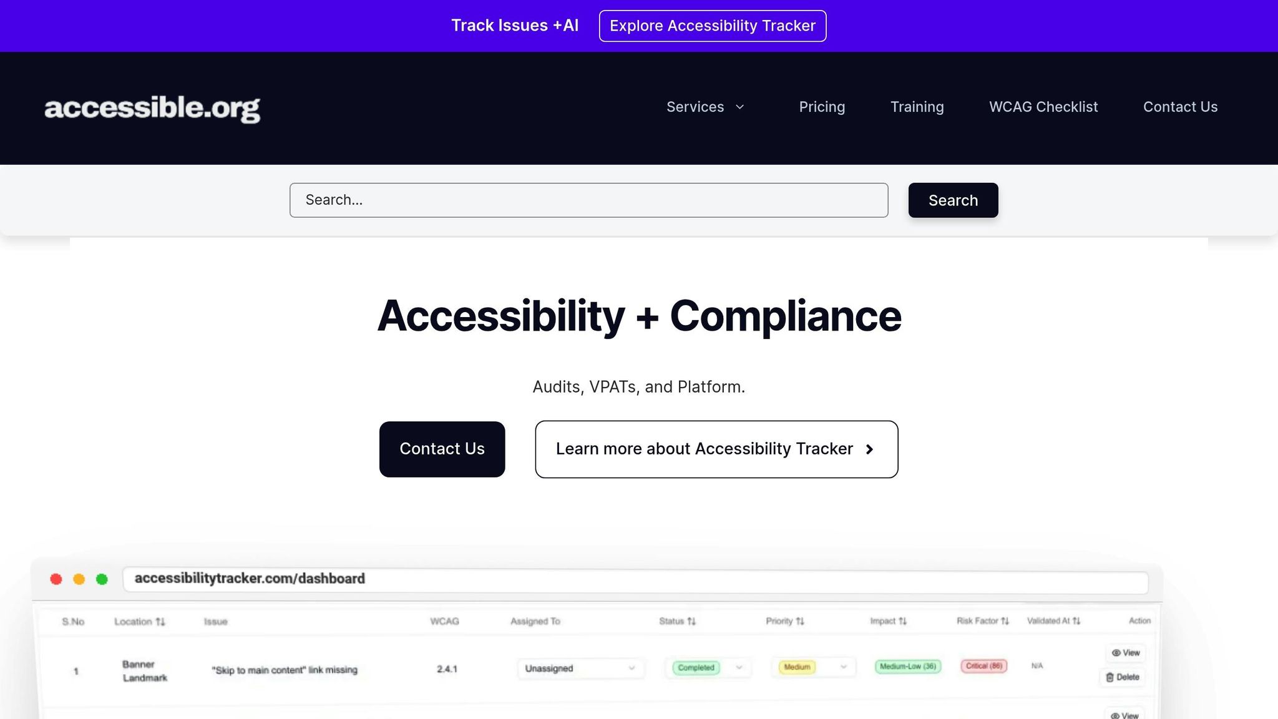The width and height of the screenshot is (1278, 719).
Task: Click the Critical (86) risk factor badge
Action: [983, 666]
